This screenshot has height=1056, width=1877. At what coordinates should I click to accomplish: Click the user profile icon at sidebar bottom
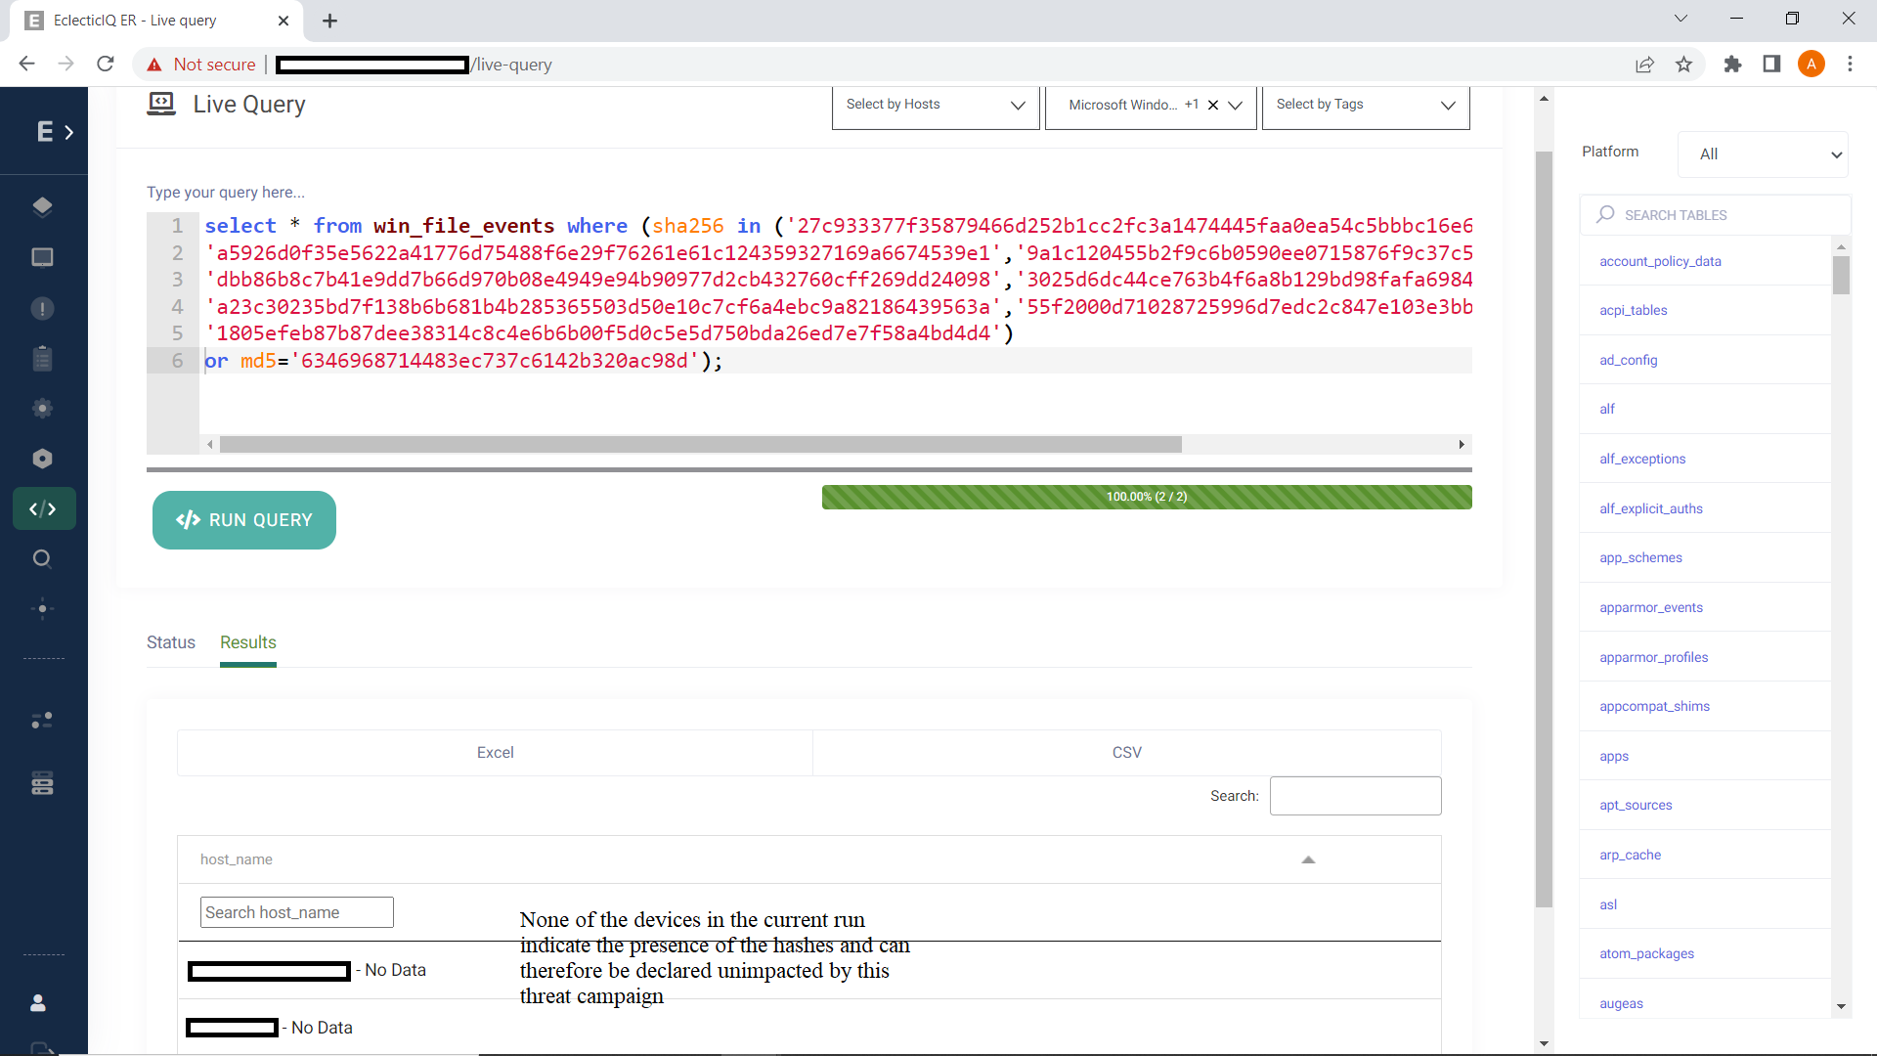coord(37,1002)
